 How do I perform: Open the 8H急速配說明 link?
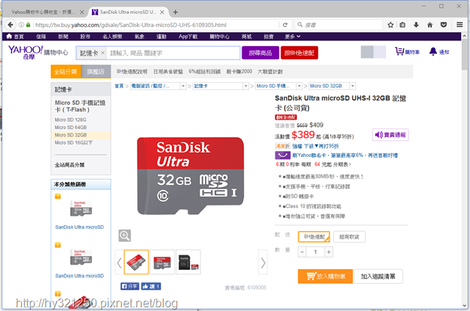[132, 72]
